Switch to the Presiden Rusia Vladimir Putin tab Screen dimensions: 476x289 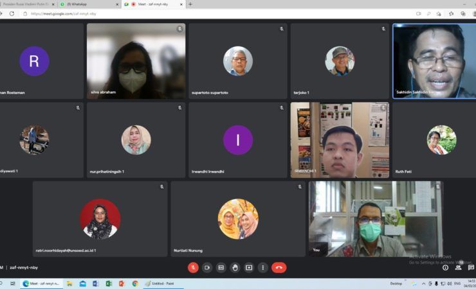coord(26,4)
